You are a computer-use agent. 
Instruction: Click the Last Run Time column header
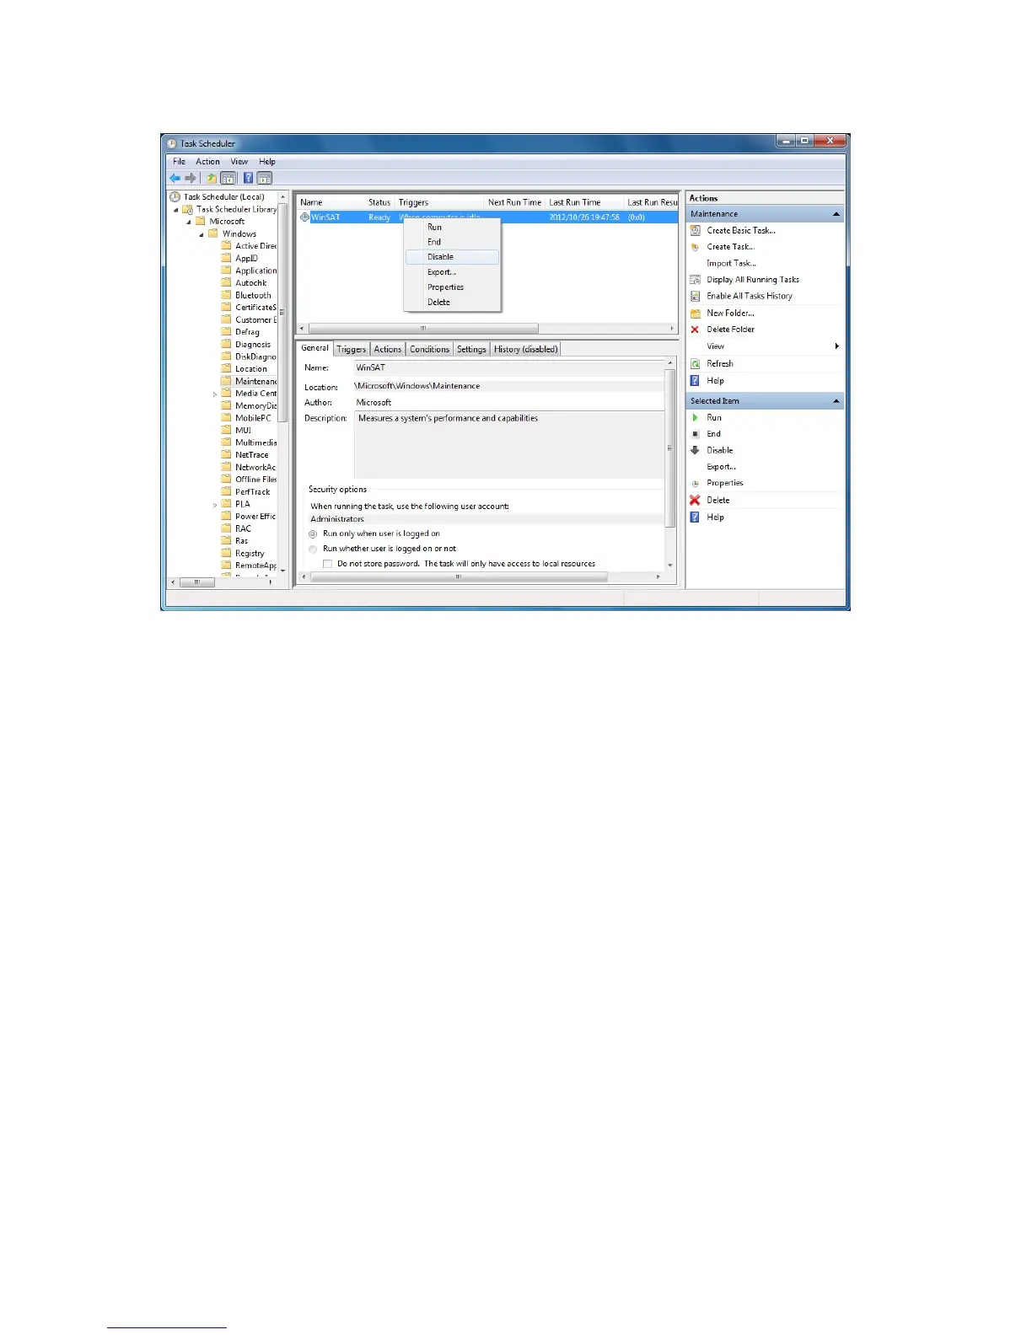coord(583,202)
